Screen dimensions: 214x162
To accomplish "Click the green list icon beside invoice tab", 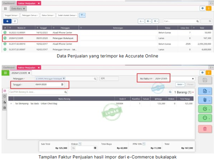I will pos(5,73).
